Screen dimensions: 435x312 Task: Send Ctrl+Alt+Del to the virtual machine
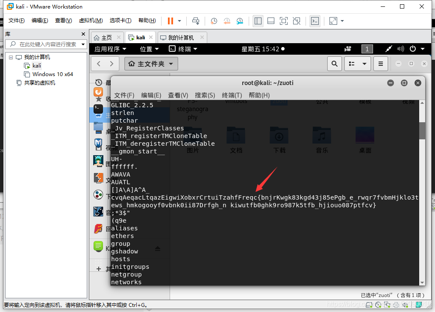[x=196, y=21]
